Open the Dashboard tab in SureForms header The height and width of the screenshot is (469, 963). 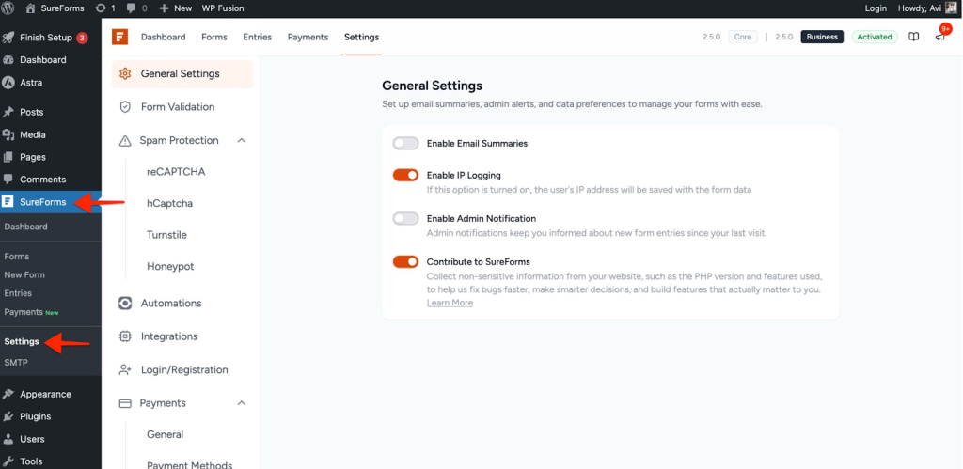[x=164, y=37]
